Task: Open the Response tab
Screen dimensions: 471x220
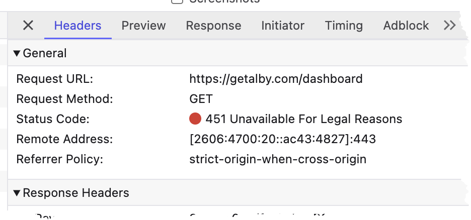Action: coord(213,26)
